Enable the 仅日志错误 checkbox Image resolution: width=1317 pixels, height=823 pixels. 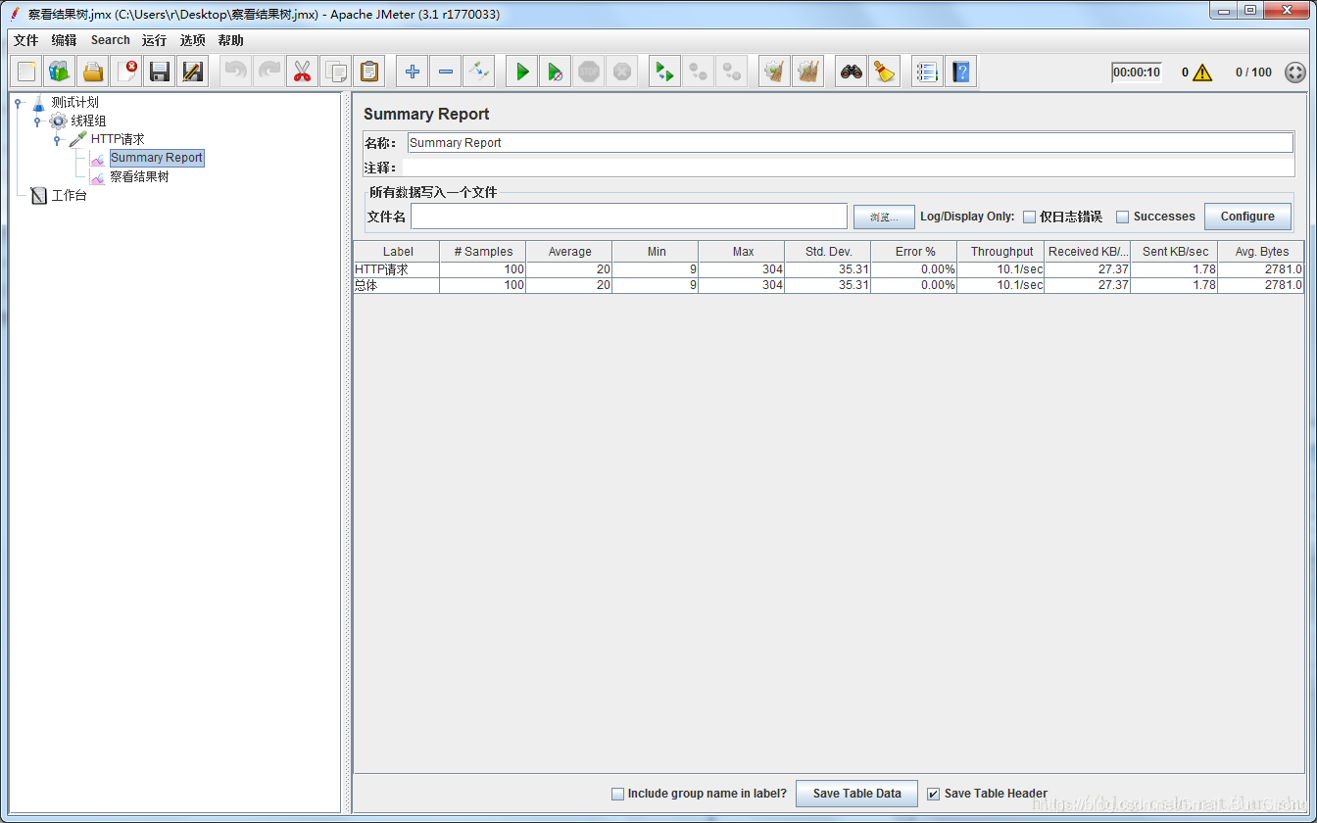click(1029, 217)
